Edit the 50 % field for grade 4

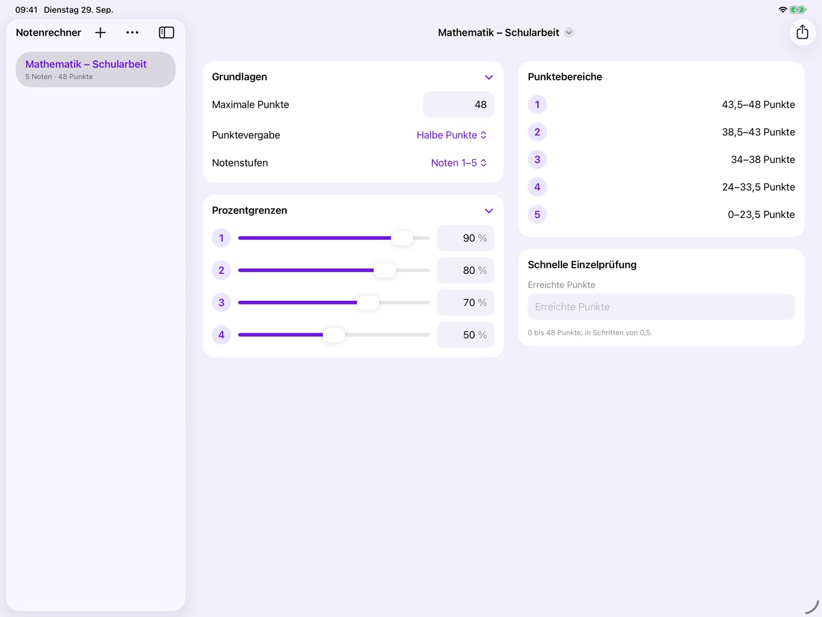coord(466,335)
